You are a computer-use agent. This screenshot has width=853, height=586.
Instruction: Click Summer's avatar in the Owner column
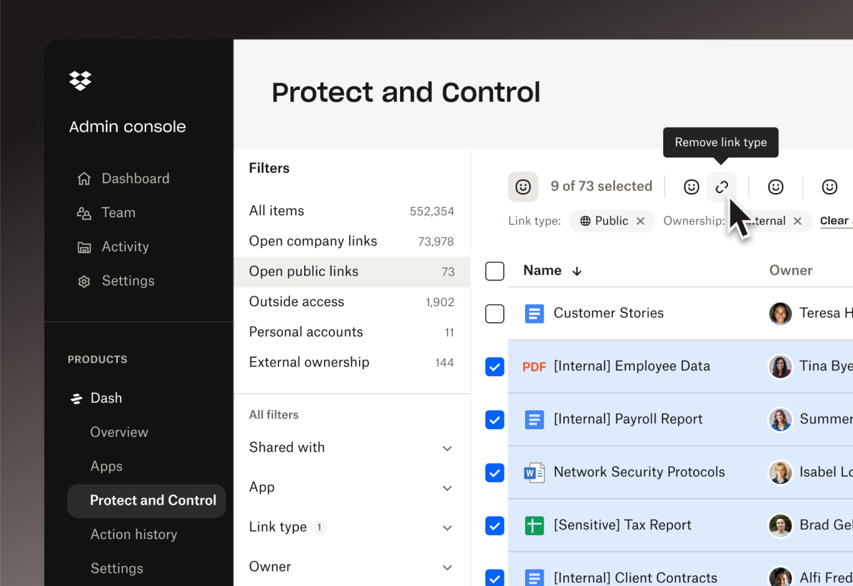coord(780,419)
